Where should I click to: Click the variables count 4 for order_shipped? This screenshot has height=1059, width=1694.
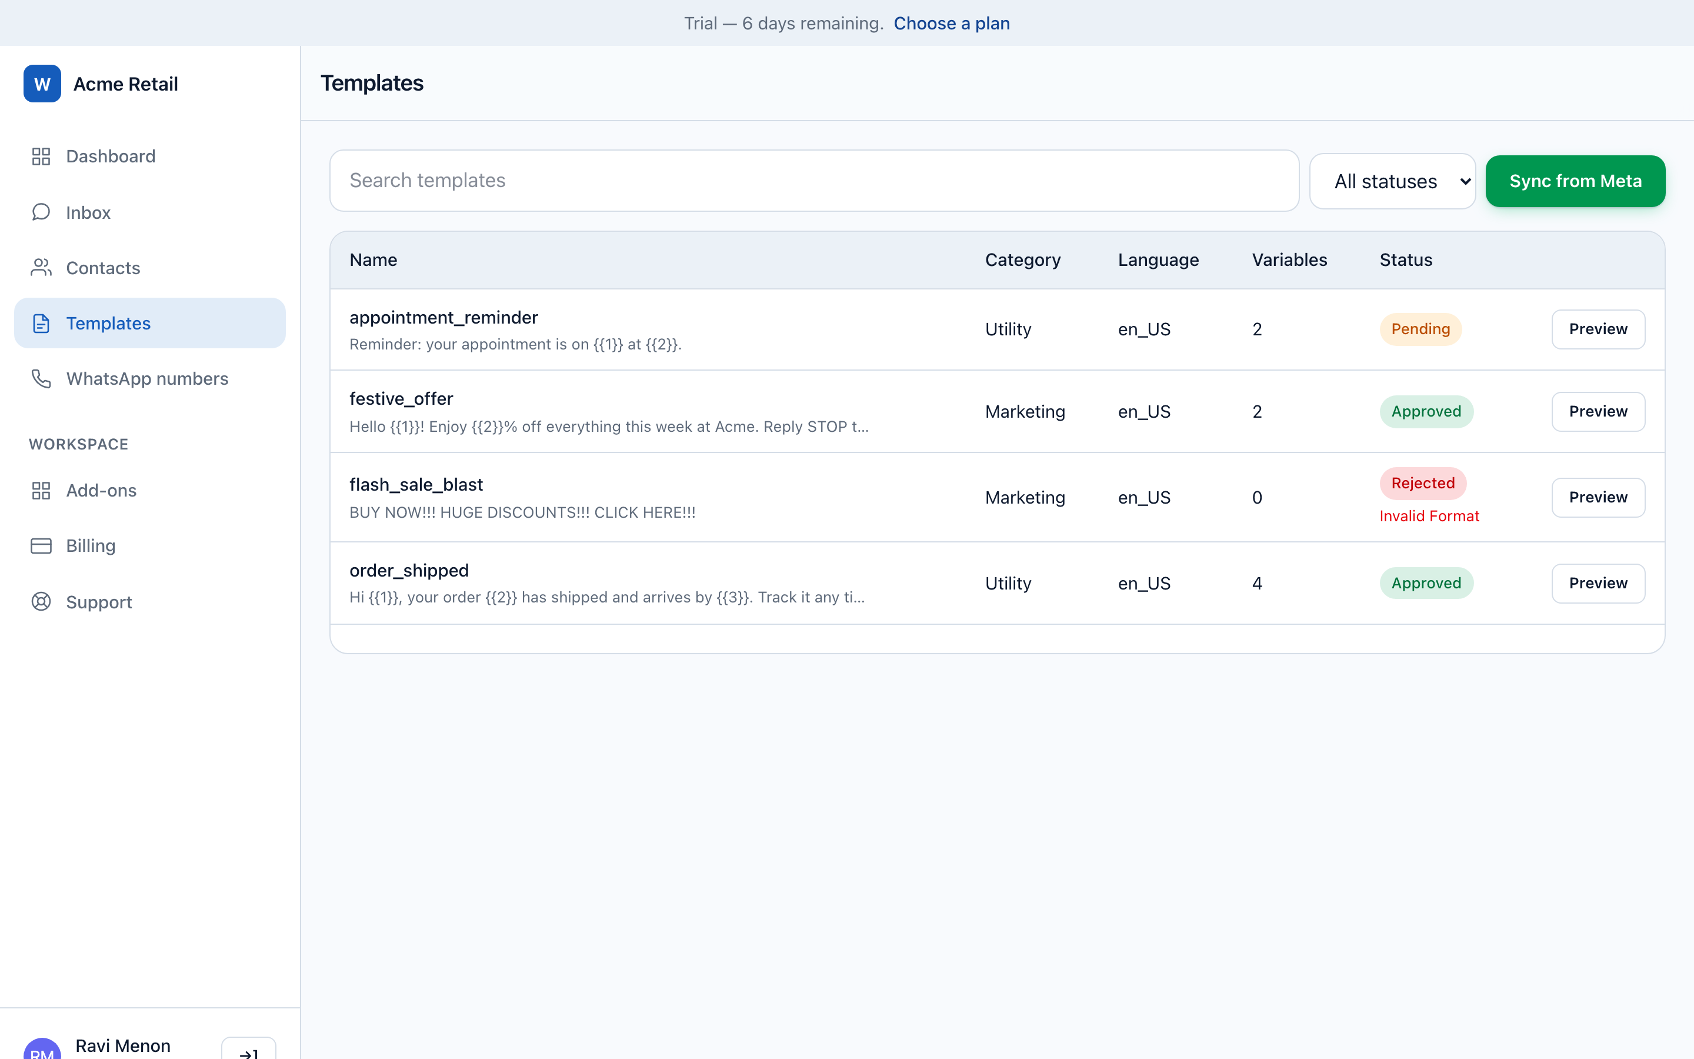(x=1257, y=584)
